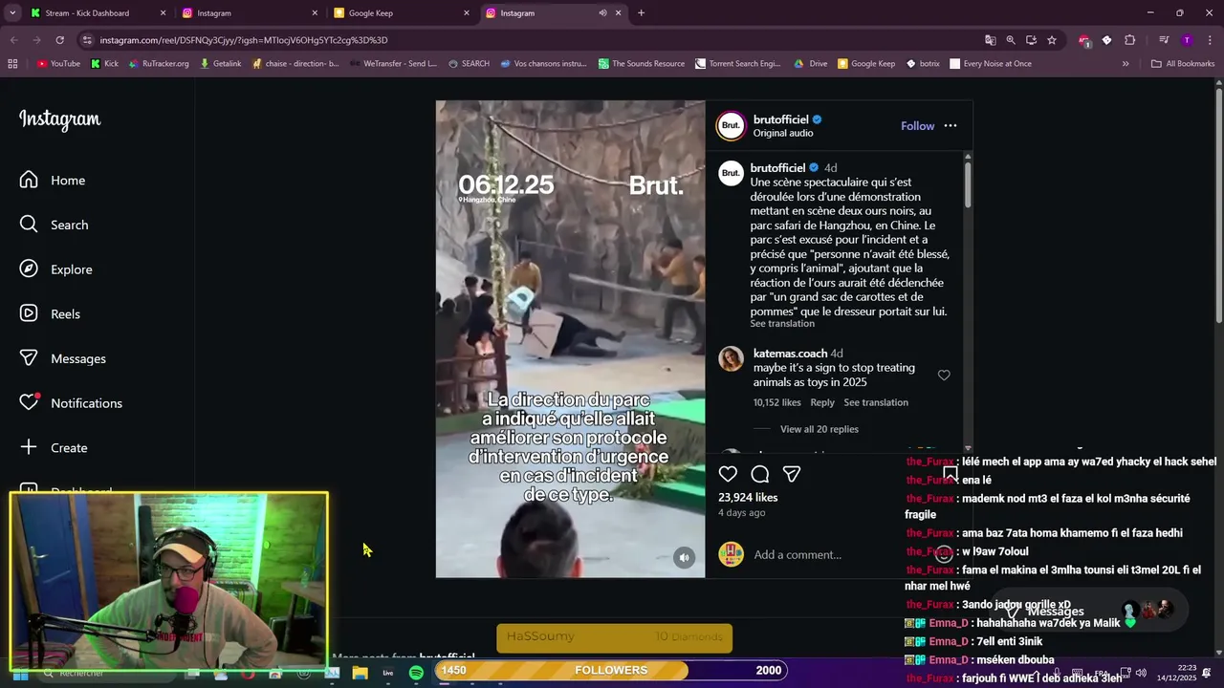
Task: Toggle the reel's audio speaker button
Action: click(684, 558)
